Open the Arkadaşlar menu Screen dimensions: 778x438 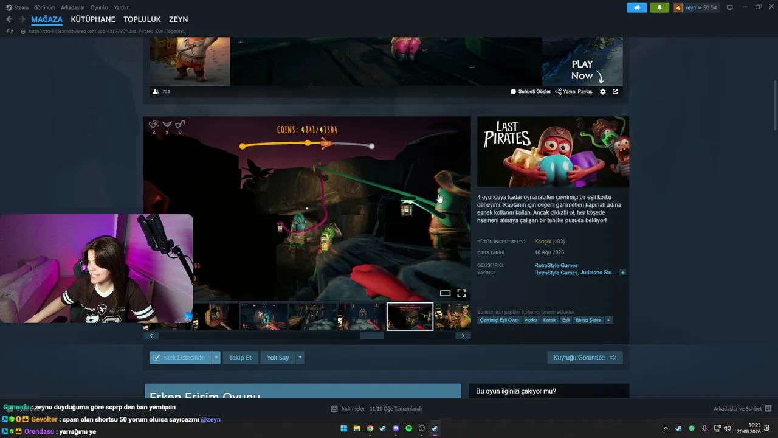tap(73, 7)
